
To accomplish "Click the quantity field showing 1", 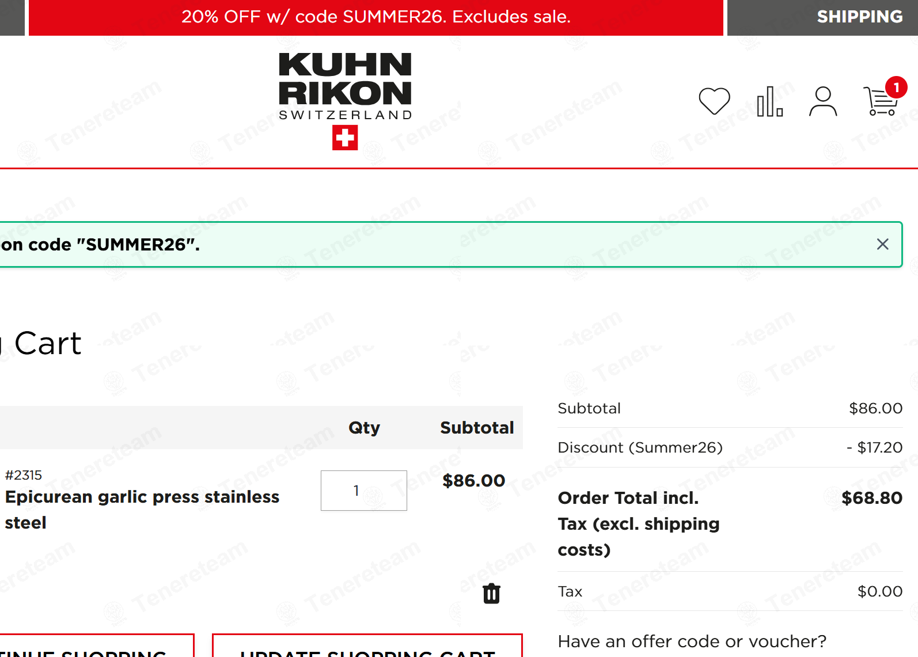I will click(x=364, y=491).
